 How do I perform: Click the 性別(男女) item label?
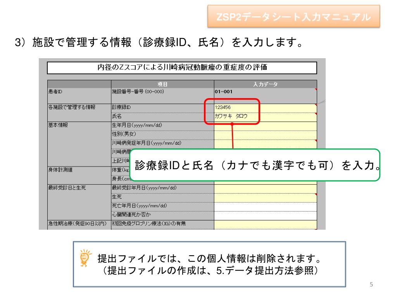coord(124,134)
